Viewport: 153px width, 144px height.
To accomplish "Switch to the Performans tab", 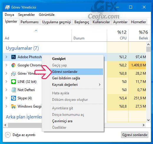I will [29, 22].
